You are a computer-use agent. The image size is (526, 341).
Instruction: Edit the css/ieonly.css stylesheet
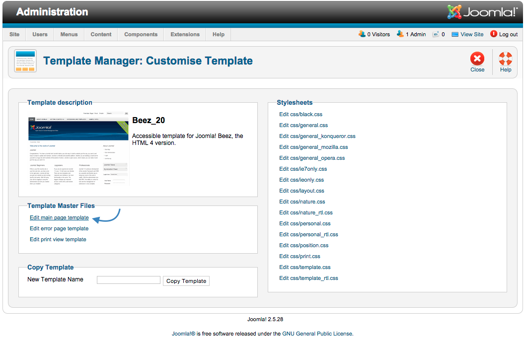tap(301, 180)
